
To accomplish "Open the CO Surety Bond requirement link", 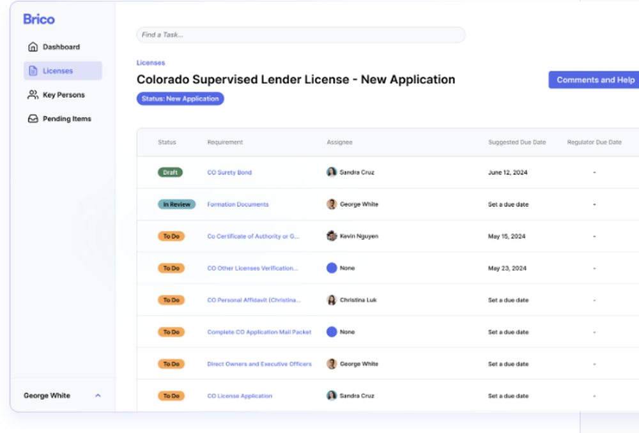I will (x=229, y=172).
